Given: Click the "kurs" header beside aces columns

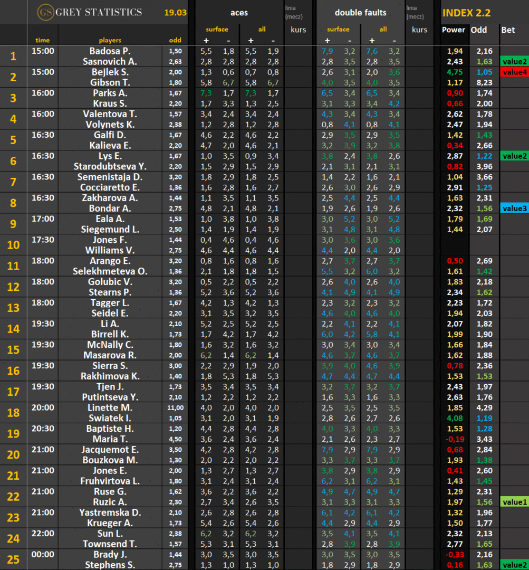Looking at the screenshot, I should [x=298, y=30].
